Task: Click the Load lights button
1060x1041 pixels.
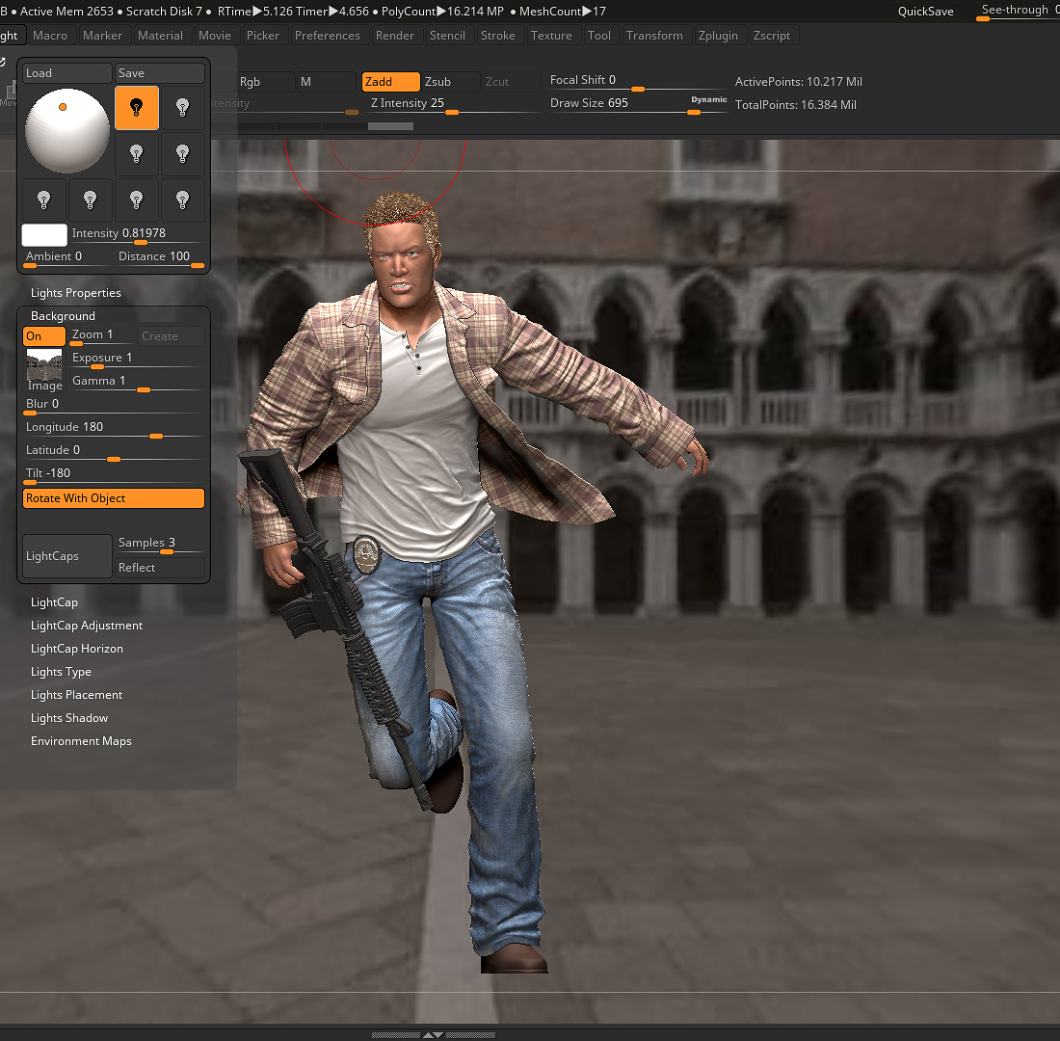Action: tap(66, 73)
